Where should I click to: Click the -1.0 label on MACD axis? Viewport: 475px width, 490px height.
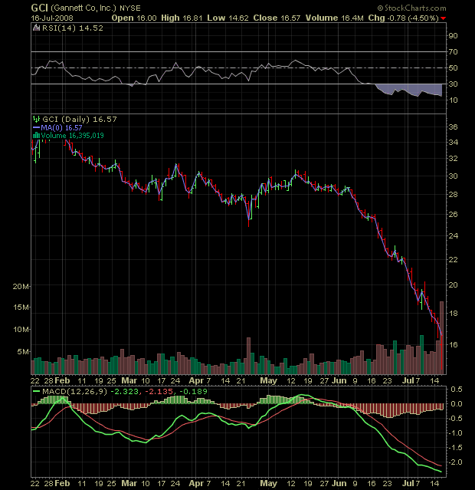(455, 433)
